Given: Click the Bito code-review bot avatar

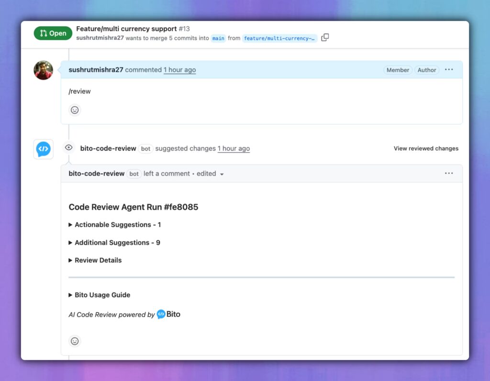Looking at the screenshot, I should (44, 149).
